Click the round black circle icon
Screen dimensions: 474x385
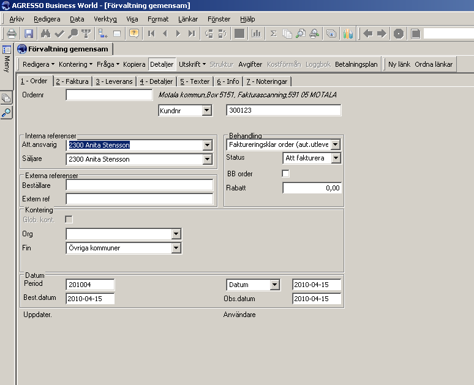399,33
